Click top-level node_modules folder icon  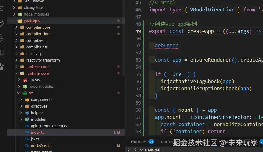20,14
